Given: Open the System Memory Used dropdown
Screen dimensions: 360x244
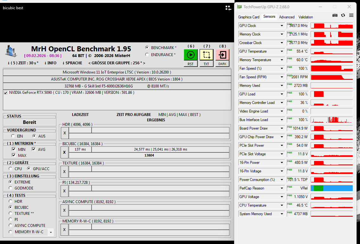Looking at the screenshot, I should [282, 214].
